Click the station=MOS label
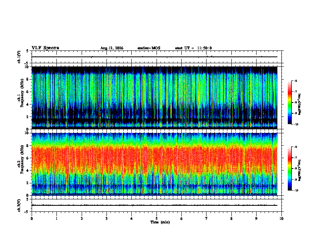The image size is (317, 245). pyautogui.click(x=149, y=48)
